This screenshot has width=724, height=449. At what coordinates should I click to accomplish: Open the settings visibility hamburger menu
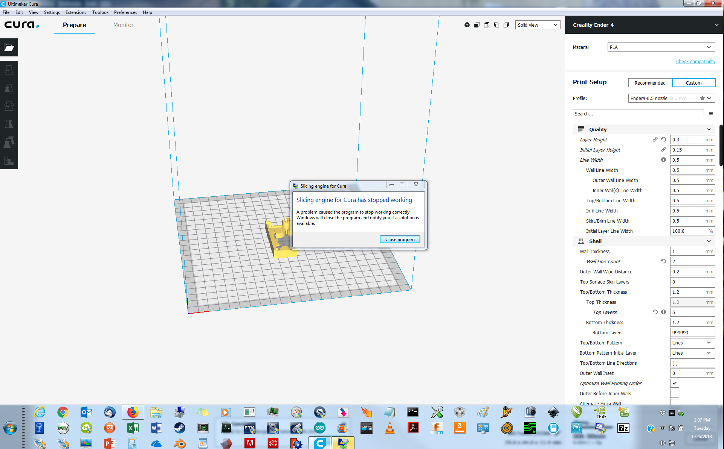point(711,114)
